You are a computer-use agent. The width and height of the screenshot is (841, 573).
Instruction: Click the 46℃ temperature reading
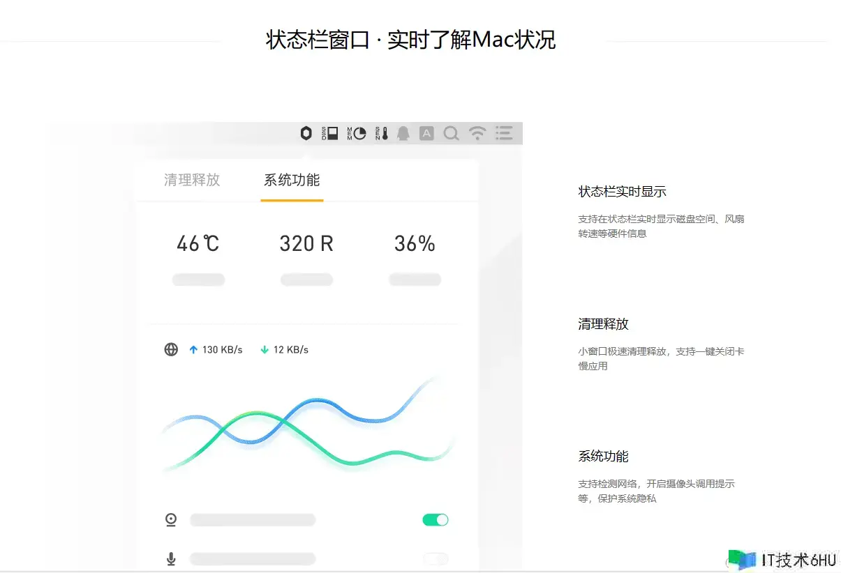click(x=198, y=243)
